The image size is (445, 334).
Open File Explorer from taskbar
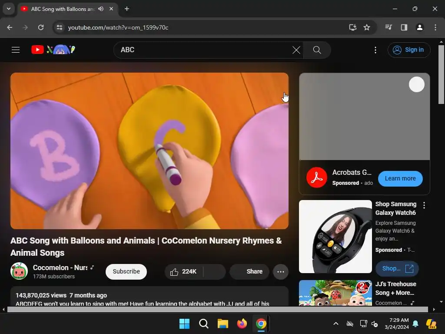[x=223, y=324]
